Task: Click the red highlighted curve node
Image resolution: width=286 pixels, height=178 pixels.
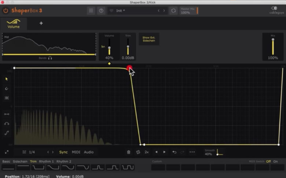Action: tap(129, 68)
